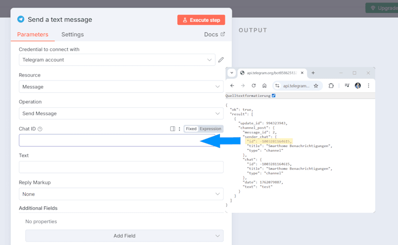Viewport: 398px width, 245px height.
Task: Expand the Resource dropdown showing Message
Action: pyautogui.click(x=121, y=87)
